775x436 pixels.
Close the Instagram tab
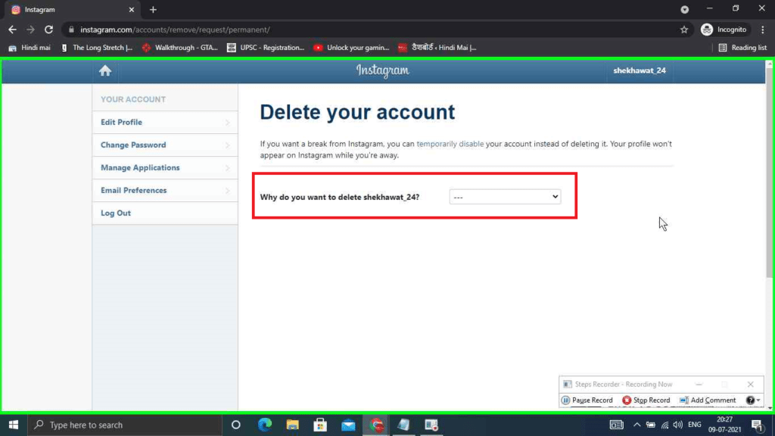pos(132,9)
